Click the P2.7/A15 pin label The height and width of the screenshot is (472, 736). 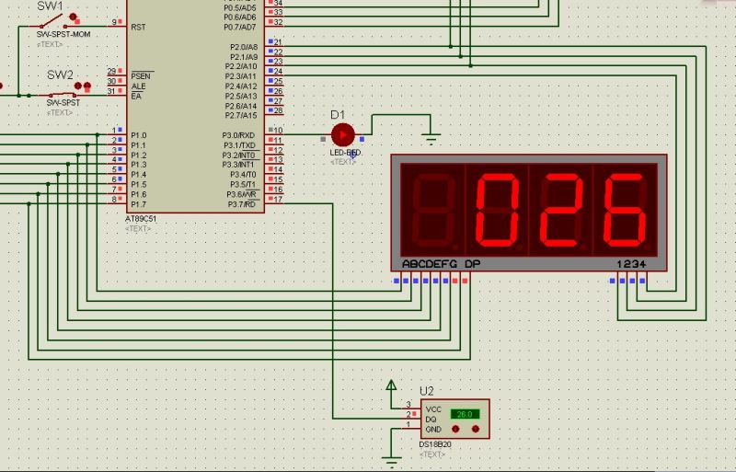(241, 116)
